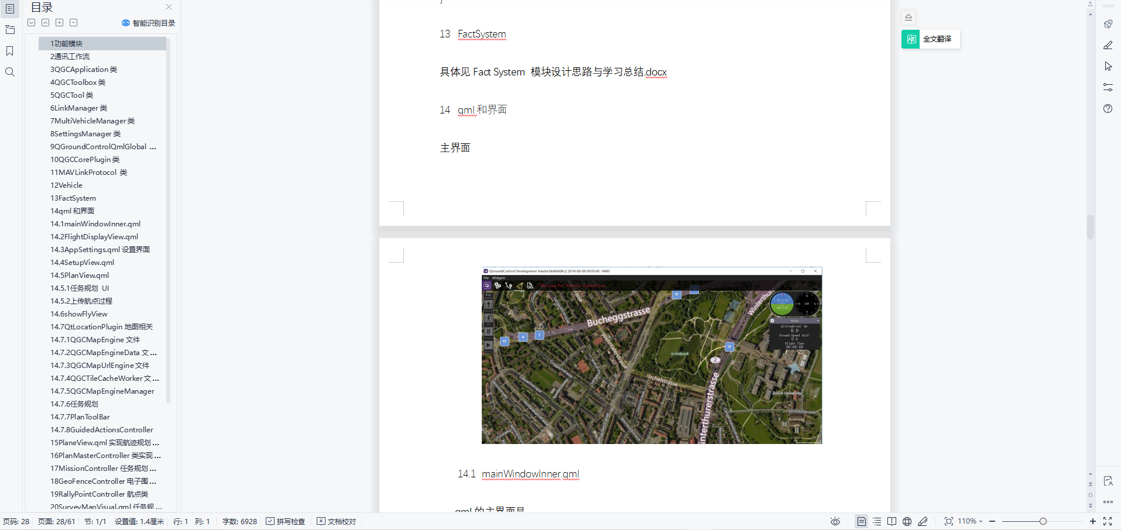Screen dimensions: 1121x530
Task: Select the 14.5PlanView.qml entry in the TOC
Action: (79, 275)
